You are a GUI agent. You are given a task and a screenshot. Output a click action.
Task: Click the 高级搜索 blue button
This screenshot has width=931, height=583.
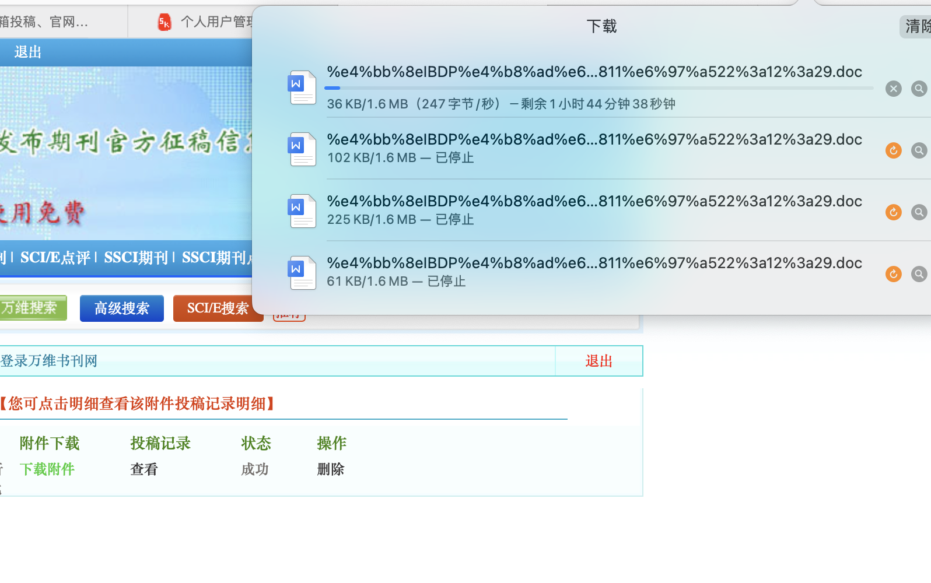click(121, 308)
